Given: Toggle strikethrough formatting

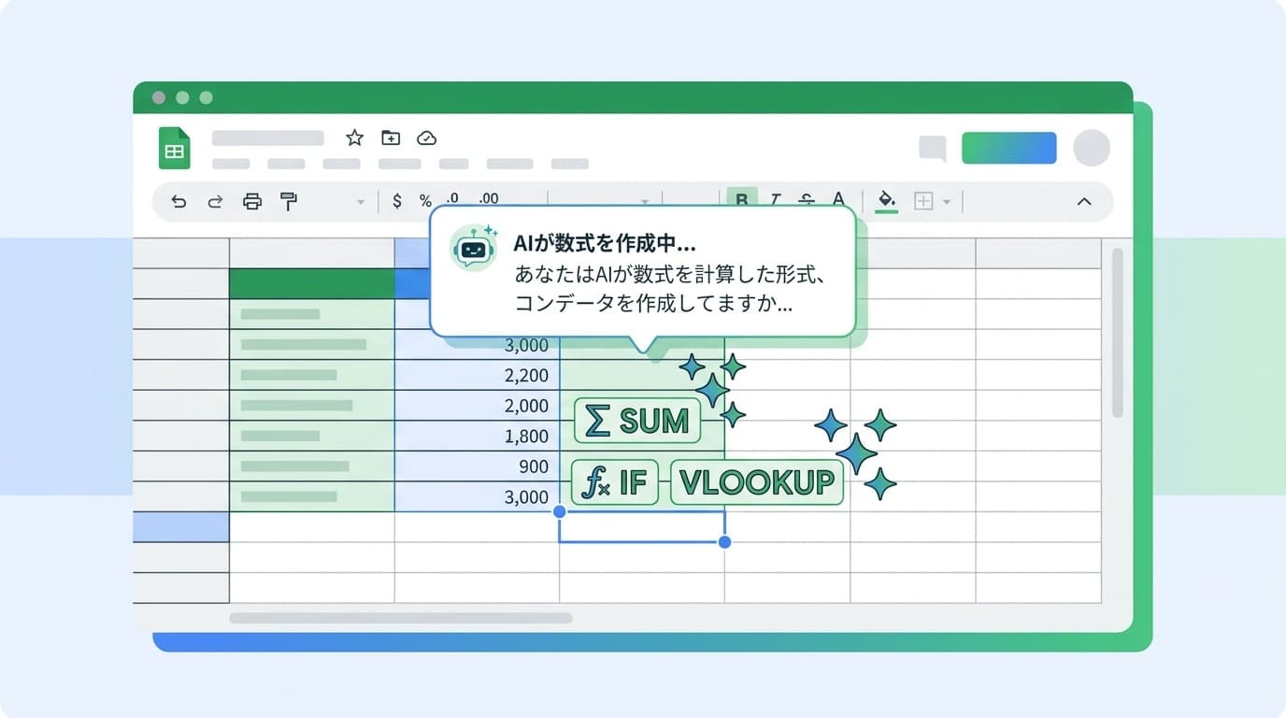Looking at the screenshot, I should click(806, 199).
